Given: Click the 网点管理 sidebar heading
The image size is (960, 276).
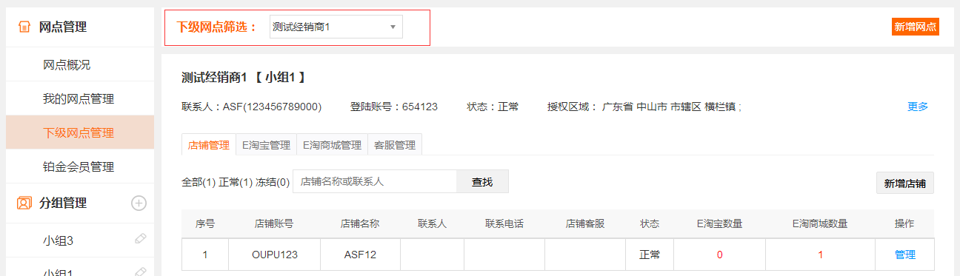Looking at the screenshot, I should pos(63,27).
